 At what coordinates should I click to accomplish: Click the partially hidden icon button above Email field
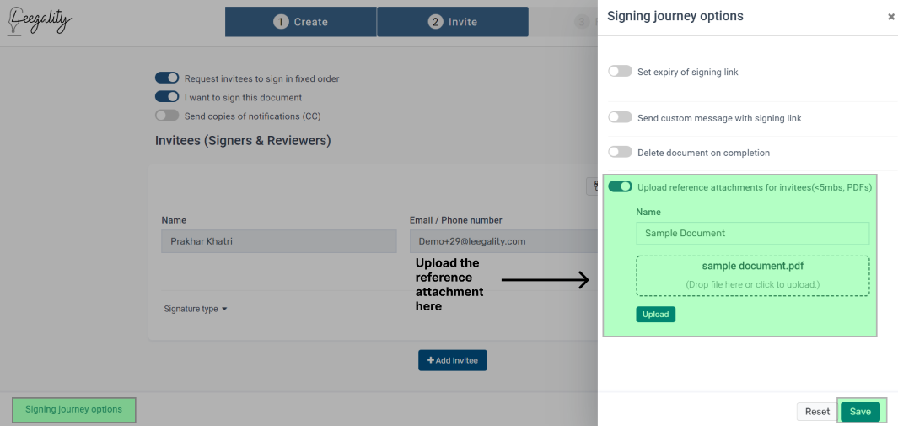pyautogui.click(x=592, y=186)
